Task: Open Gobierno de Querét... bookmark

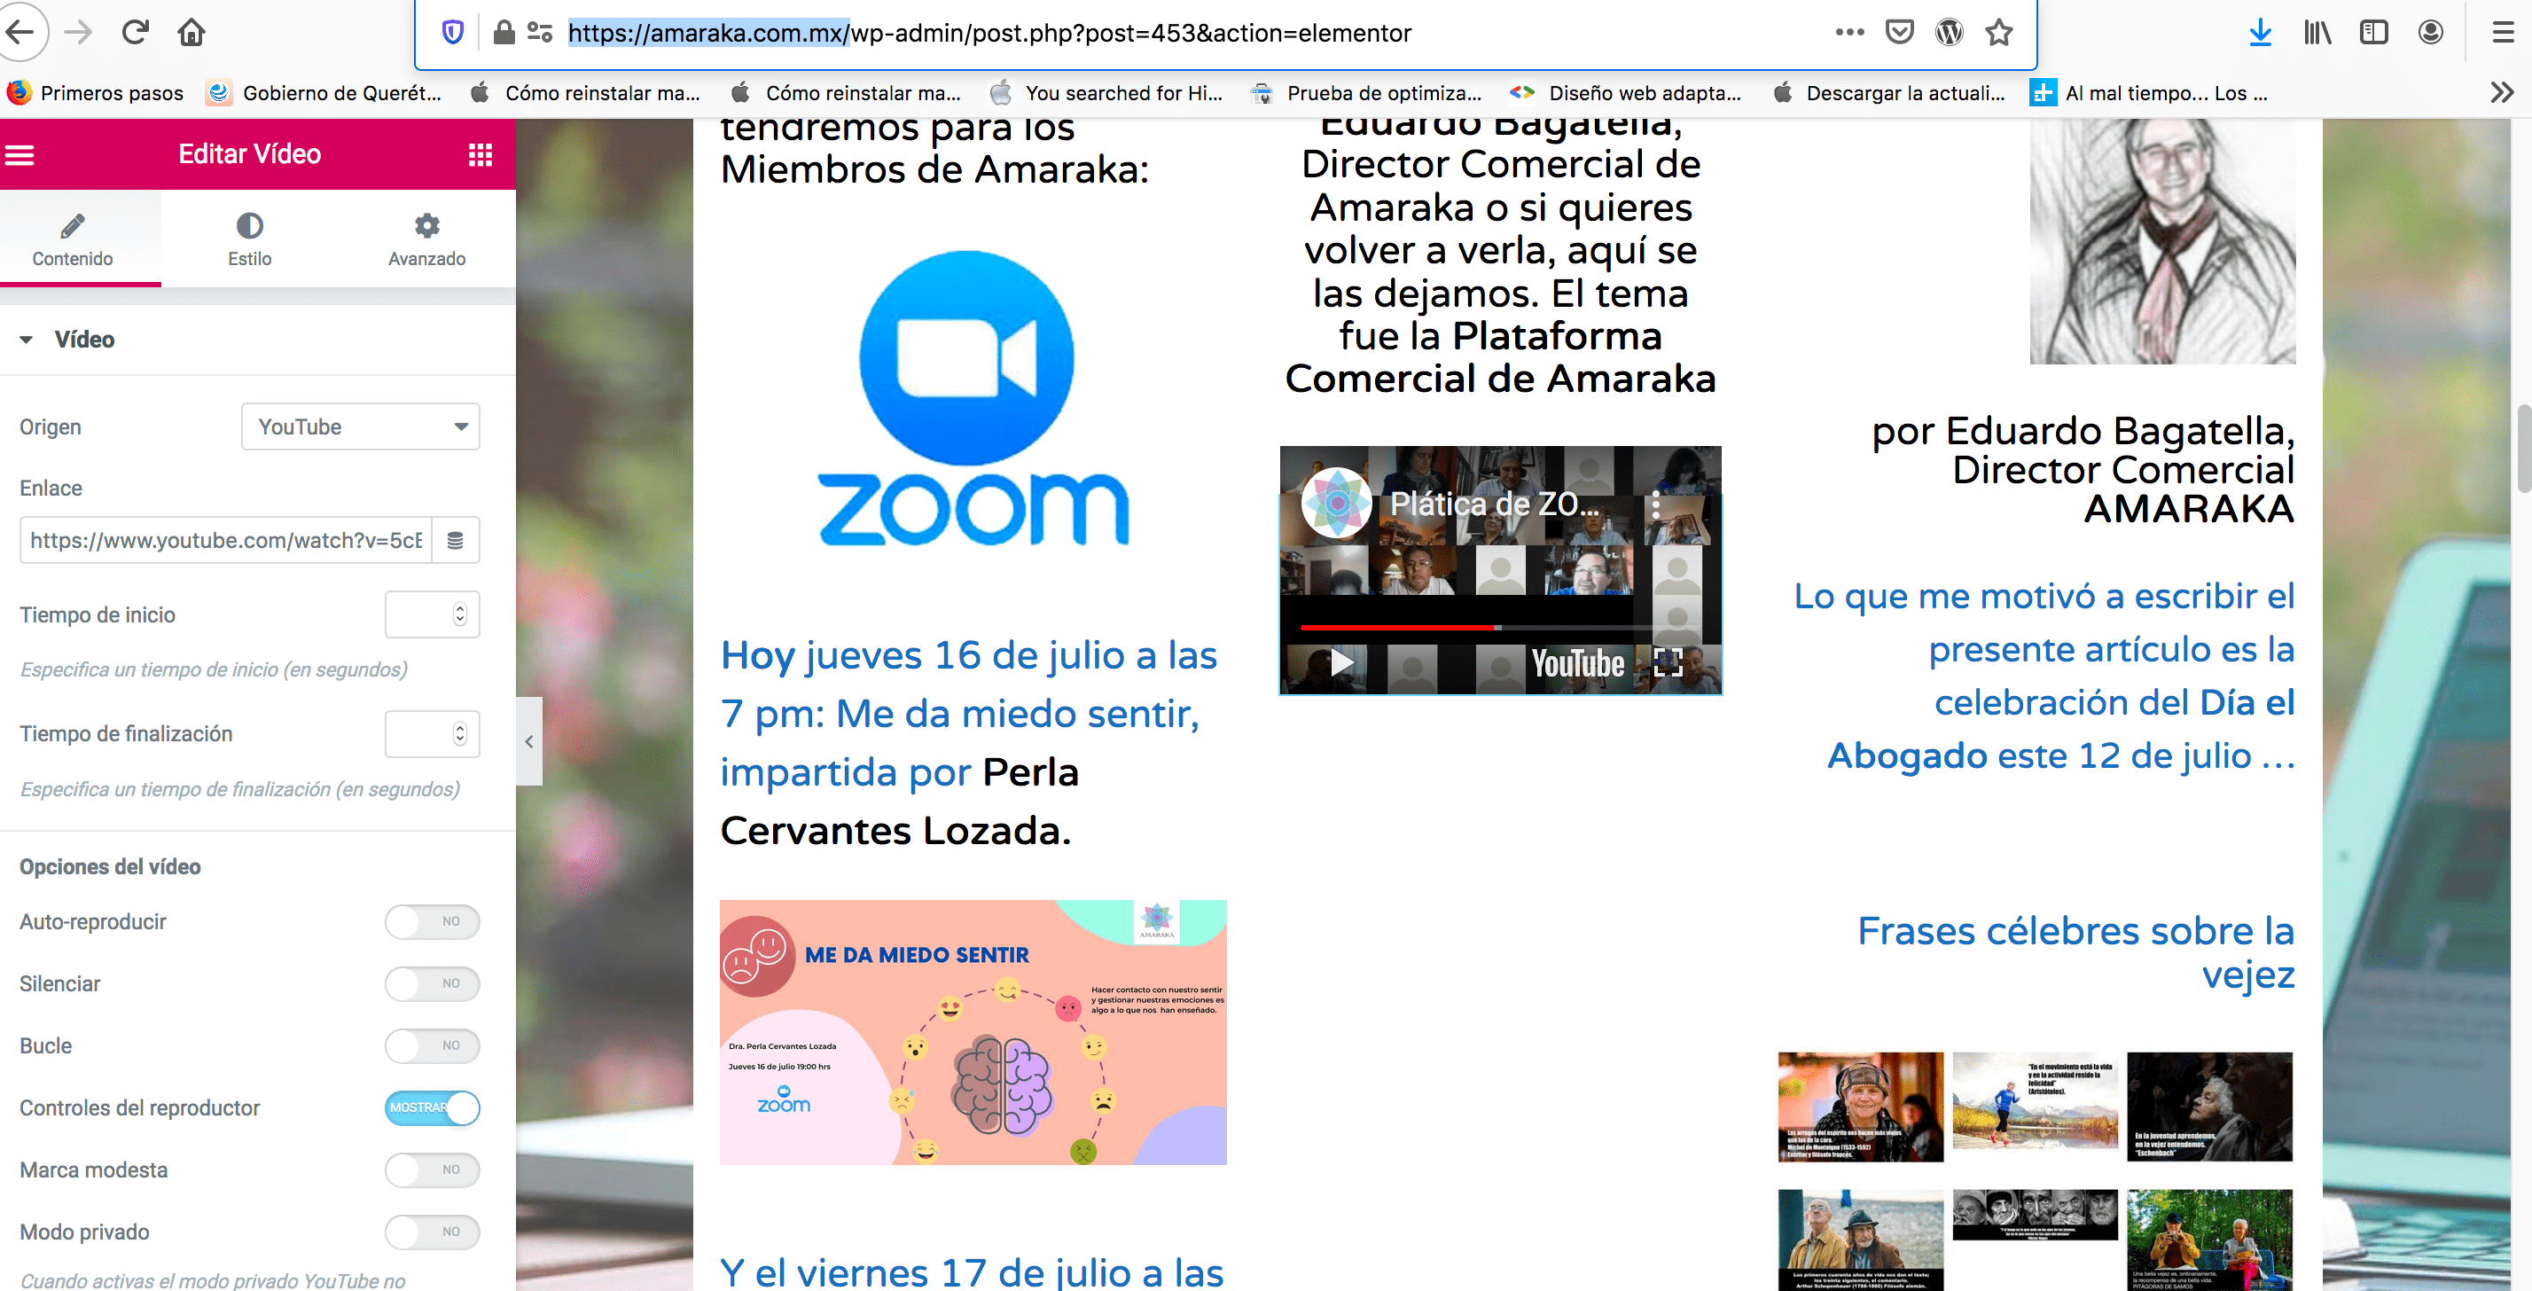Action: click(324, 92)
